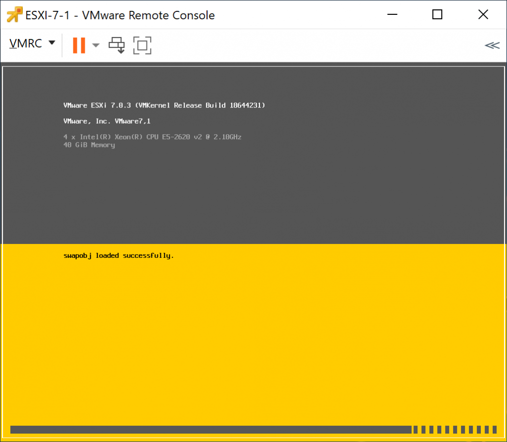This screenshot has width=507, height=442.
Task: Maximize the VMRC window
Action: click(437, 14)
